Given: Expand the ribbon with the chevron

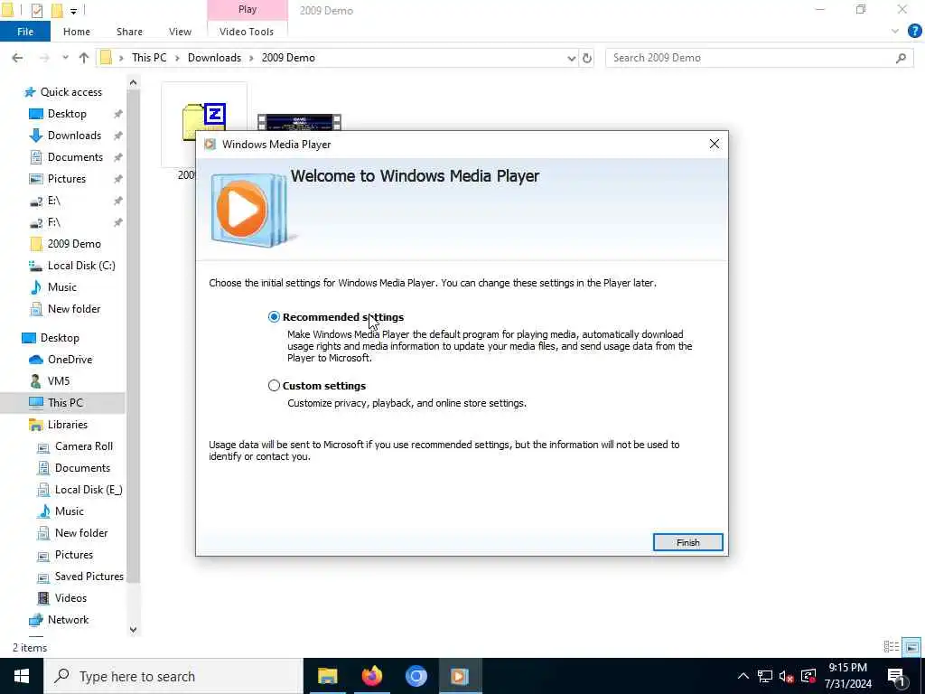Looking at the screenshot, I should click(x=895, y=32).
